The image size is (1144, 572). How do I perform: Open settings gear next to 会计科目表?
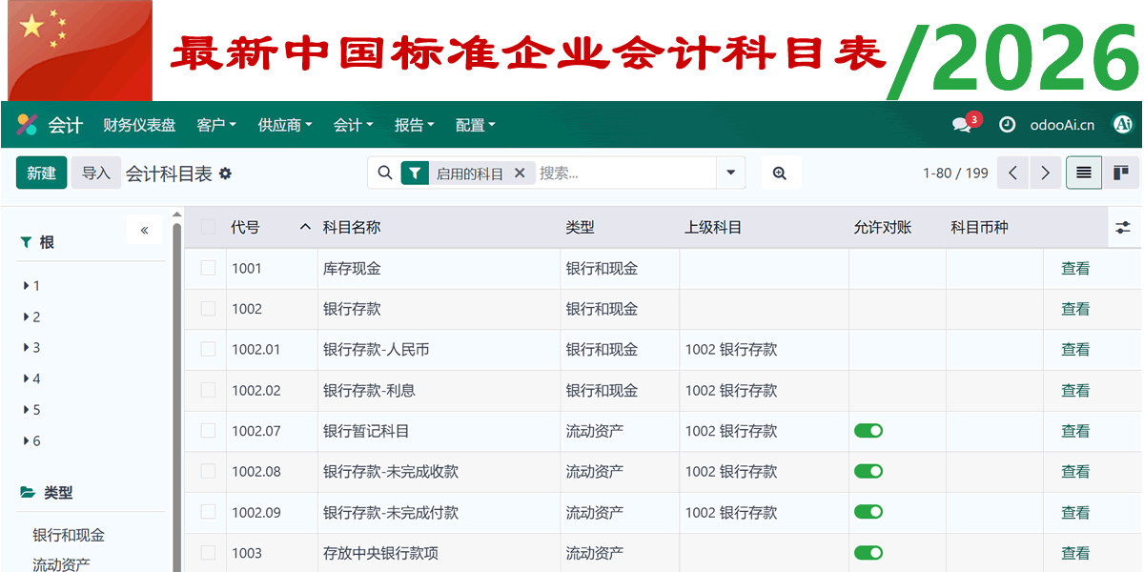pyautogui.click(x=226, y=173)
